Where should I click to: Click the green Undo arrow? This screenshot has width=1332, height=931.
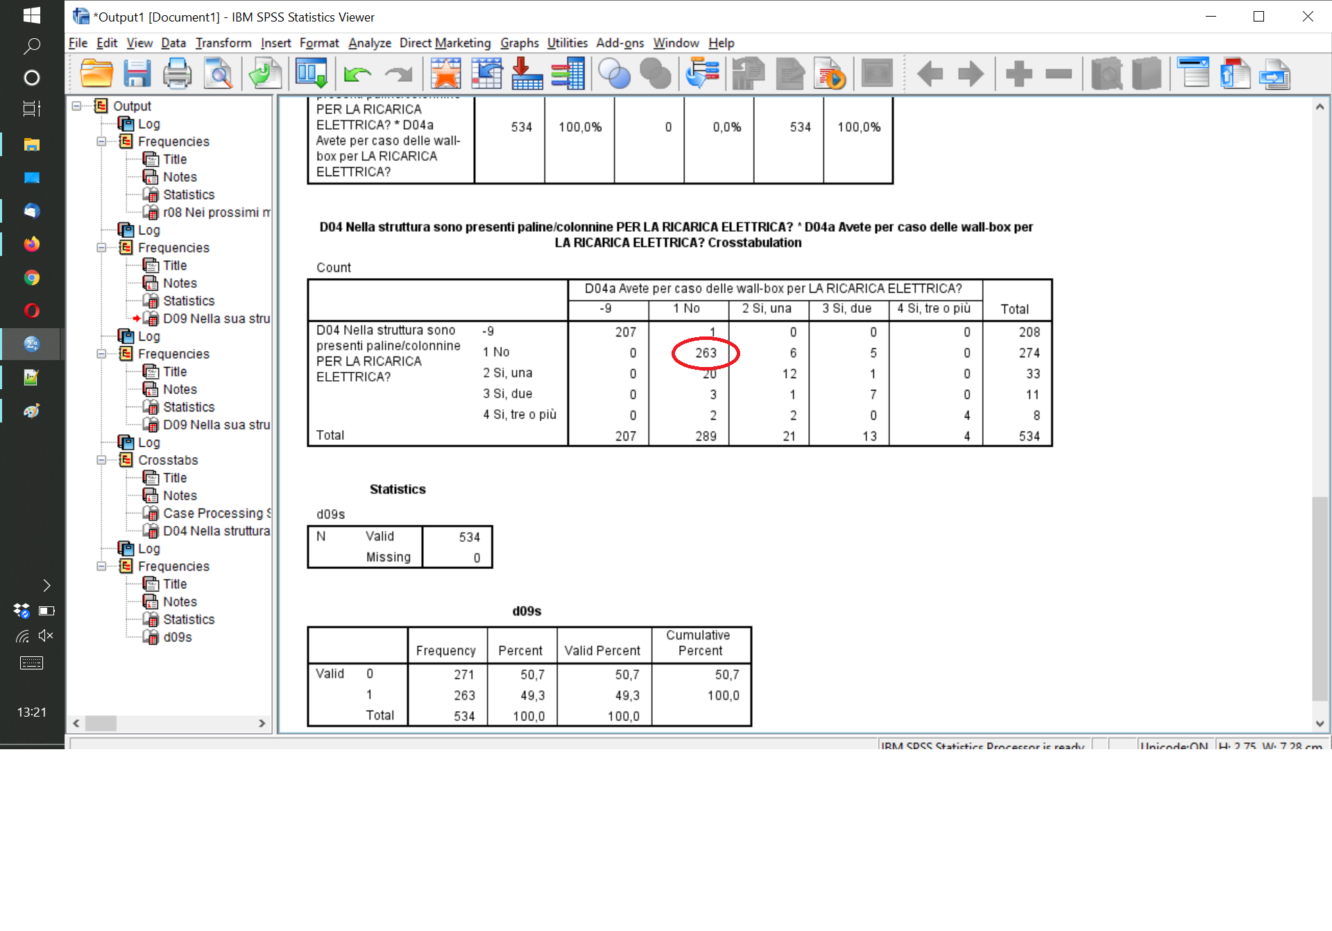coord(357,74)
